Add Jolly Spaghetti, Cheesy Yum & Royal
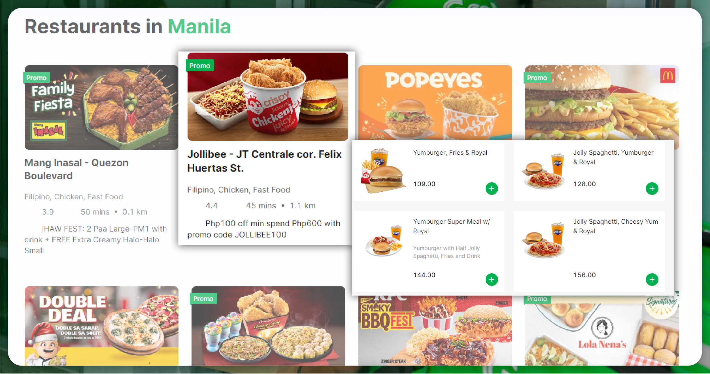Screen dimensions: 710x374 (652, 280)
